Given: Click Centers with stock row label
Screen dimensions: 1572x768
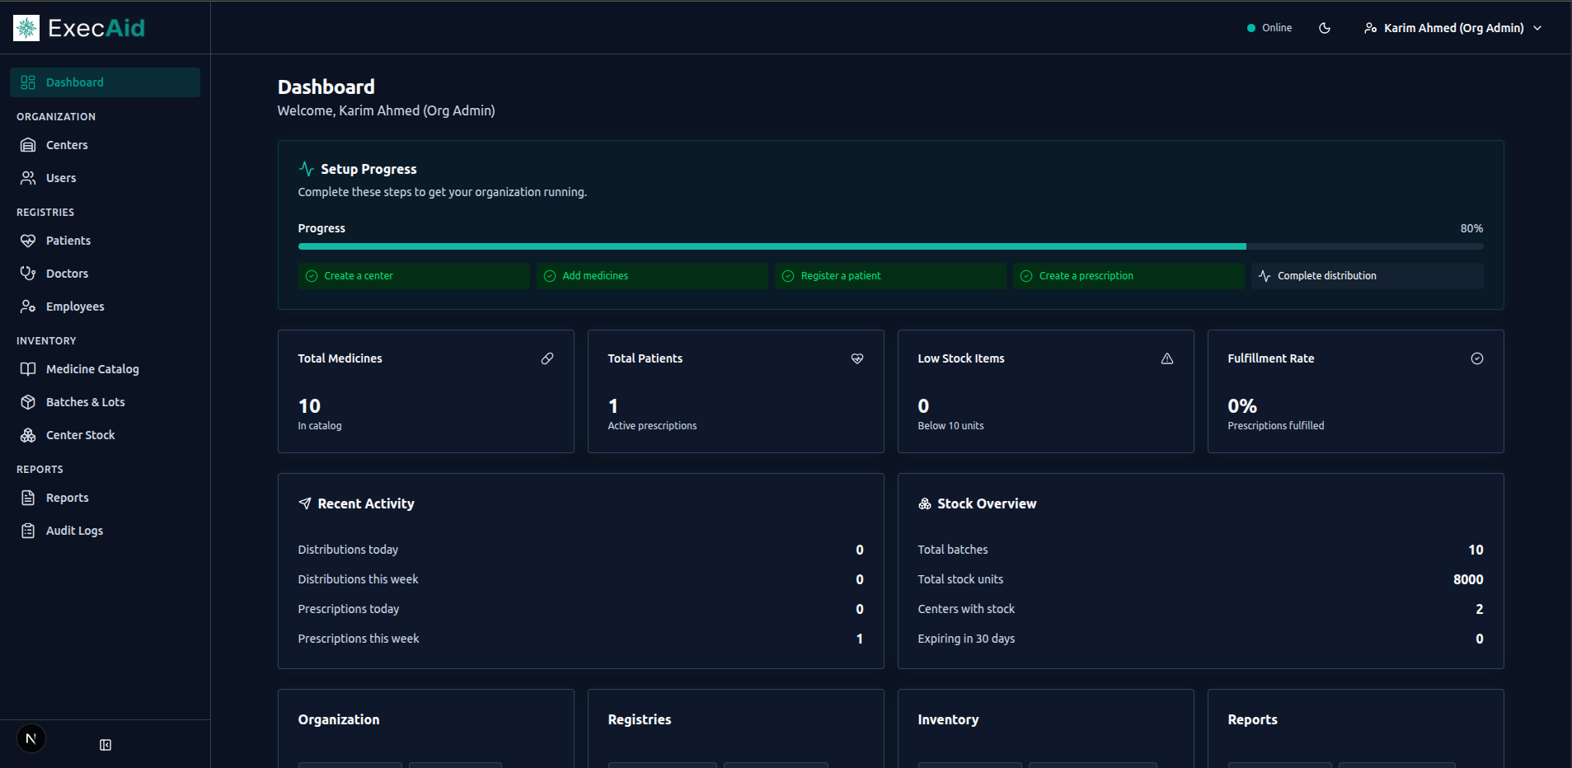Looking at the screenshot, I should [x=966, y=609].
